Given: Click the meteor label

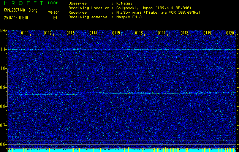Looking at the screenshot, I should point(53,12).
